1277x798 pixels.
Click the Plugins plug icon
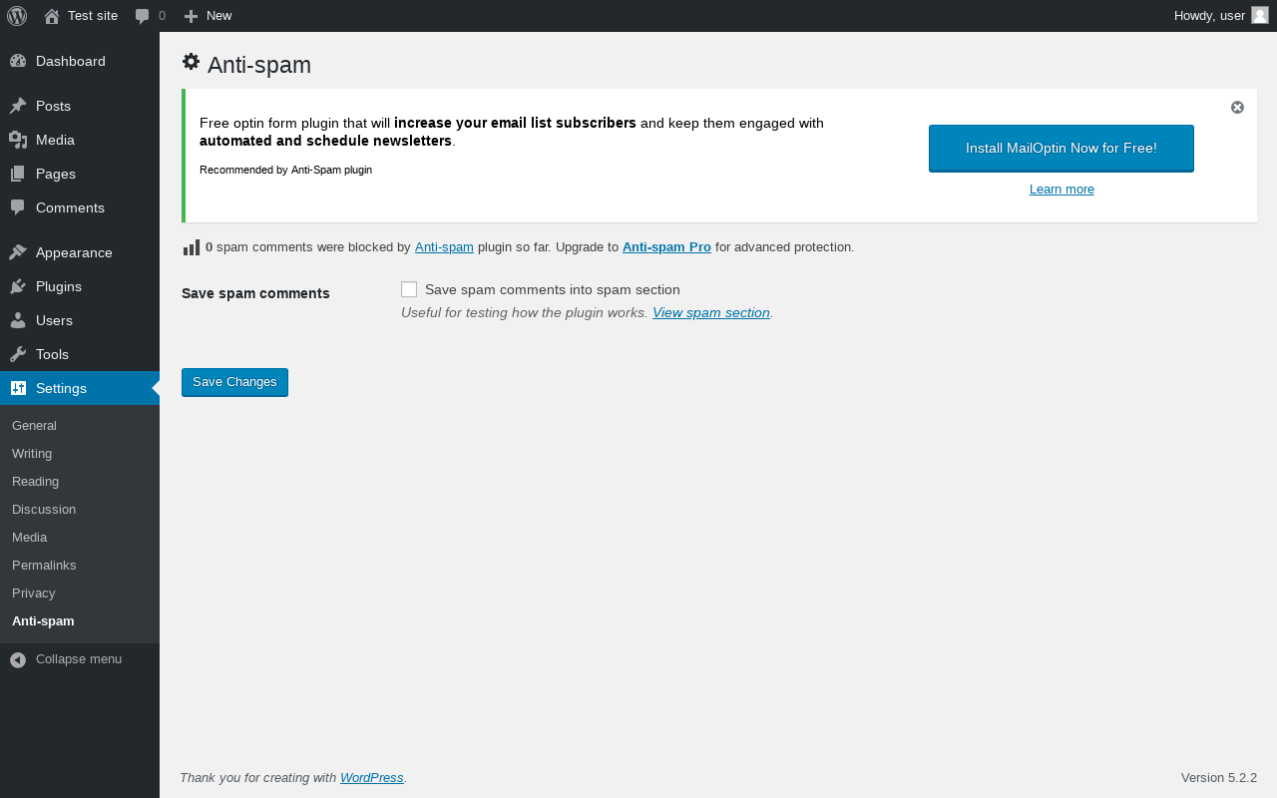pos(18,286)
